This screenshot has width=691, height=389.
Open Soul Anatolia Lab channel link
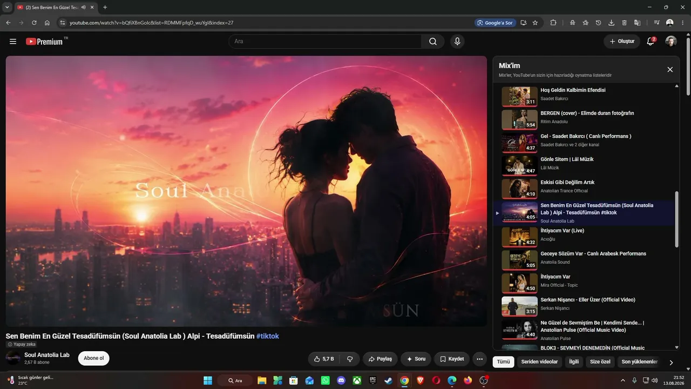47,355
